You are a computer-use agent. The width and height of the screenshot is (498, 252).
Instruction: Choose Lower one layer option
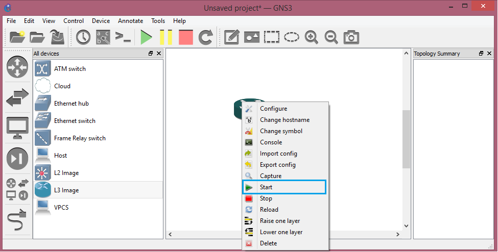[x=285, y=232]
